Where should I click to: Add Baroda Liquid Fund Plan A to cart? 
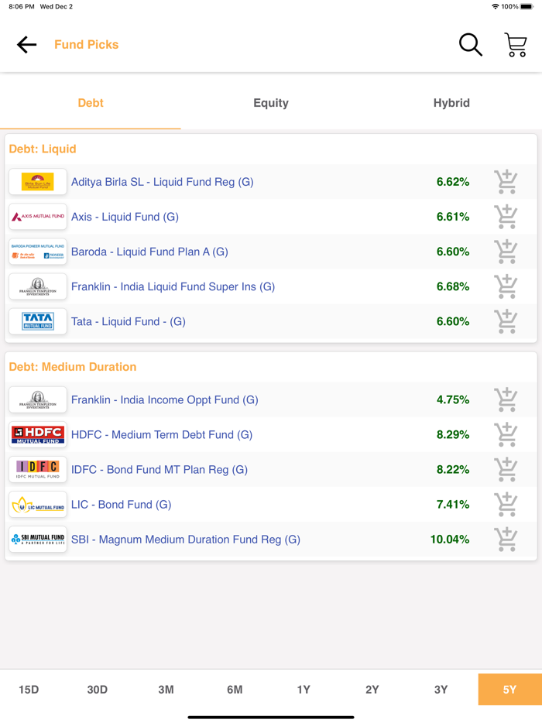[x=506, y=252]
